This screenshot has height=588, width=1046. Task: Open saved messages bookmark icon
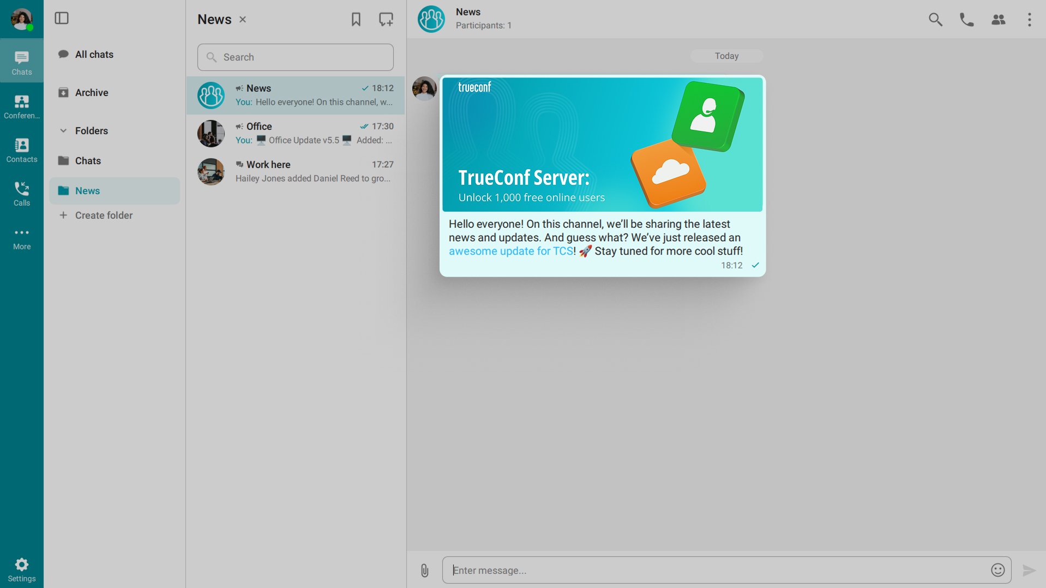(356, 20)
